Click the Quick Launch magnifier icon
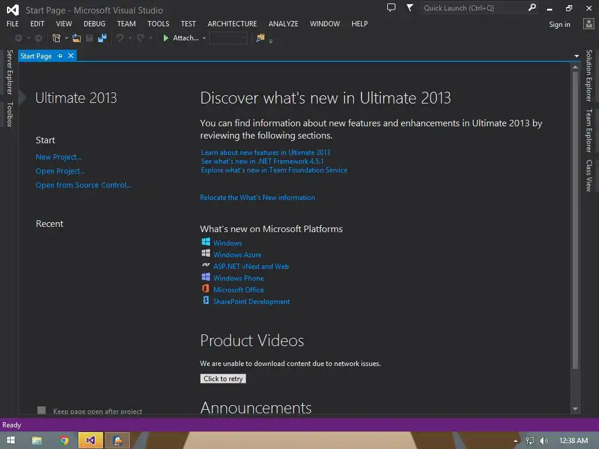 click(x=532, y=8)
